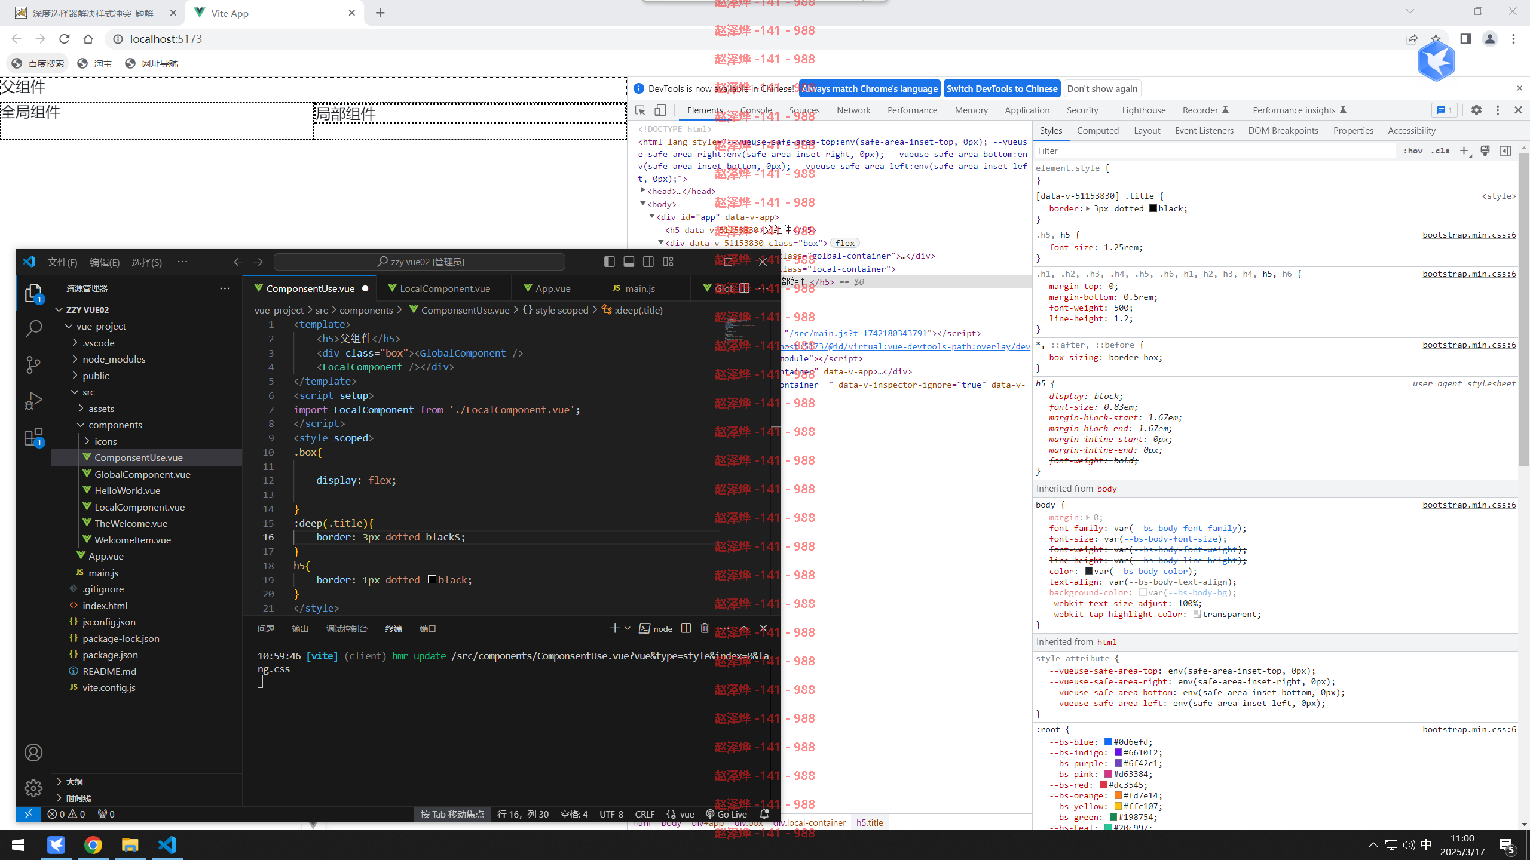Toggle computed styles sidebar icon
Image resolution: width=1530 pixels, height=860 pixels.
pyautogui.click(x=1505, y=151)
